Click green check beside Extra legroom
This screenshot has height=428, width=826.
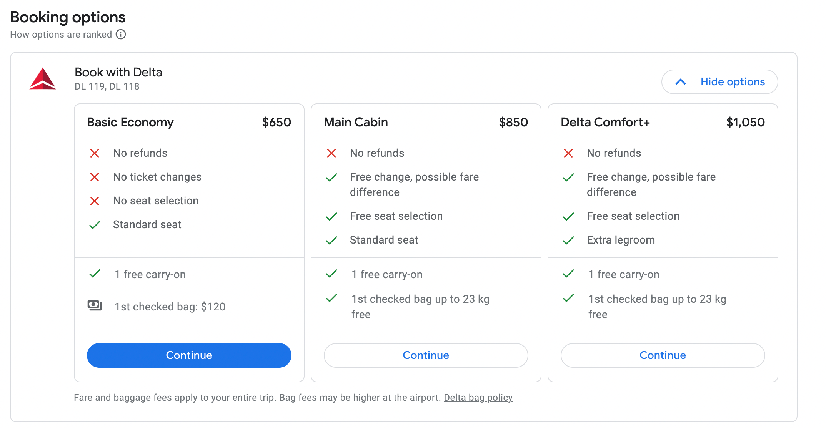pos(568,240)
